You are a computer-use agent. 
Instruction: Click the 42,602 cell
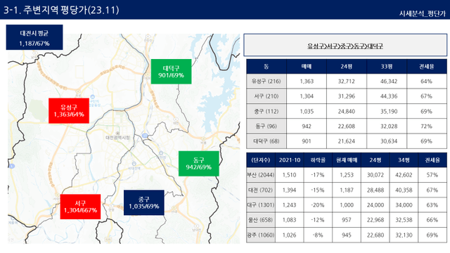404,175
